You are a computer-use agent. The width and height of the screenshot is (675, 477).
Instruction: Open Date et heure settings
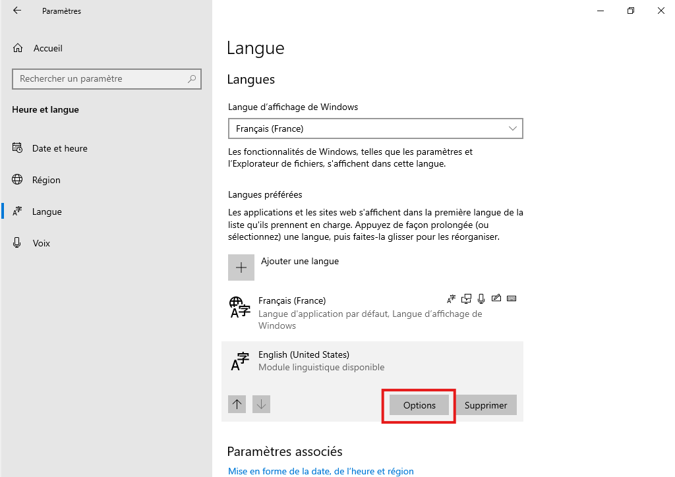click(59, 148)
